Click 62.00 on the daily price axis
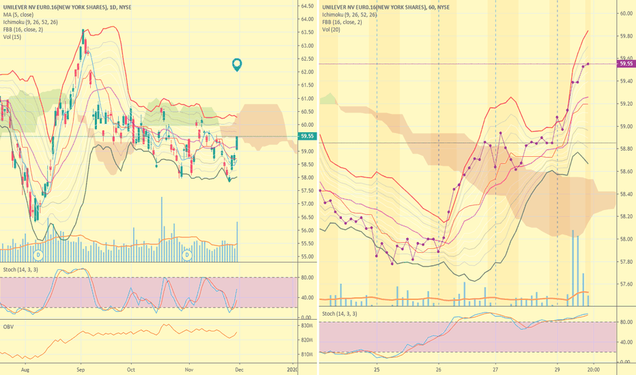Image resolution: width=636 pixels, height=375 pixels. pos(308,72)
